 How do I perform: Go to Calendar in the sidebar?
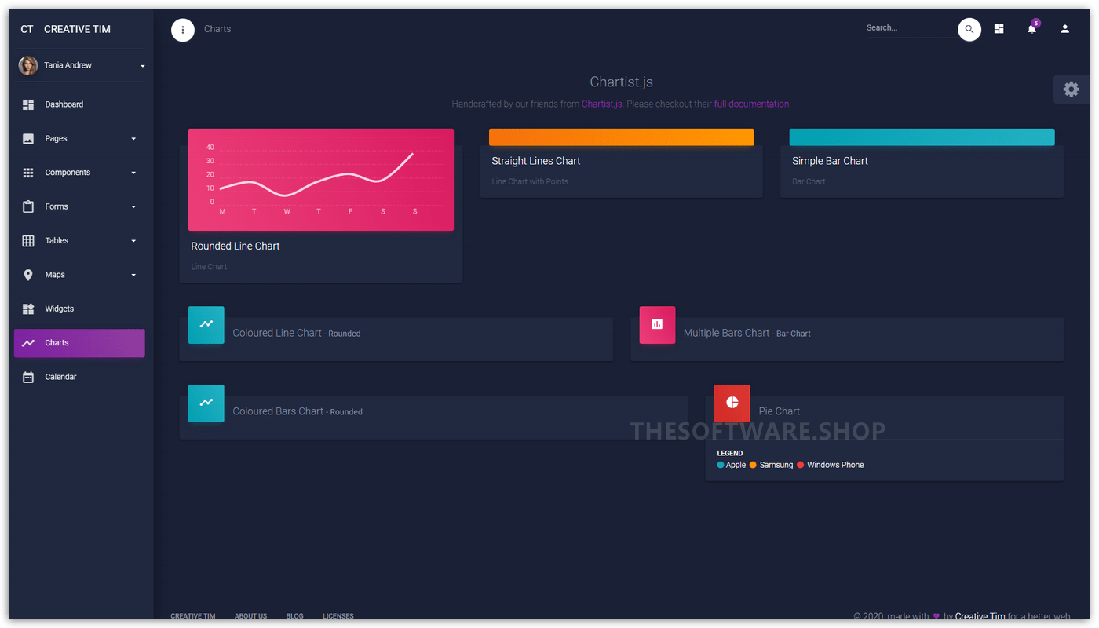click(x=60, y=378)
